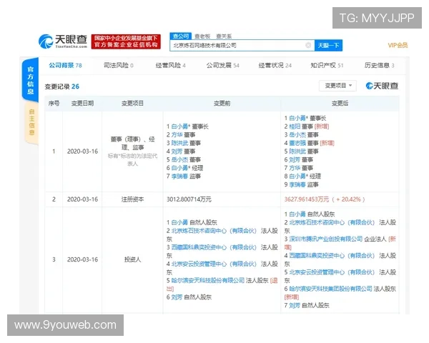Clear the search box with the X icon
This screenshot has width=429, height=343.
point(308,45)
